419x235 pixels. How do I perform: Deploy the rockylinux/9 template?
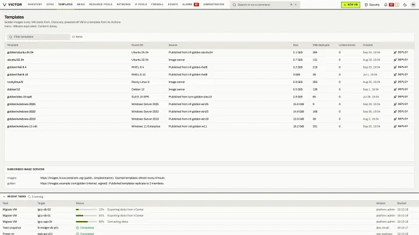pos(401,82)
